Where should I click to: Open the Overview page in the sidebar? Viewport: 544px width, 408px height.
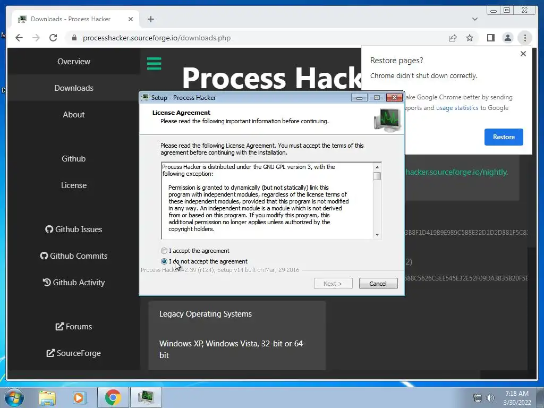[x=73, y=62]
